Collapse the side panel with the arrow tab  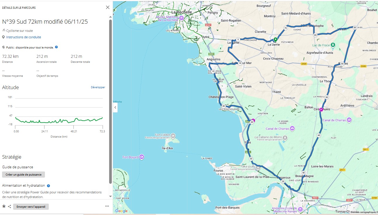coord(115,107)
